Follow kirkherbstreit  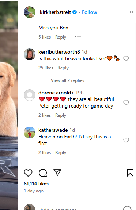tap(90, 12)
